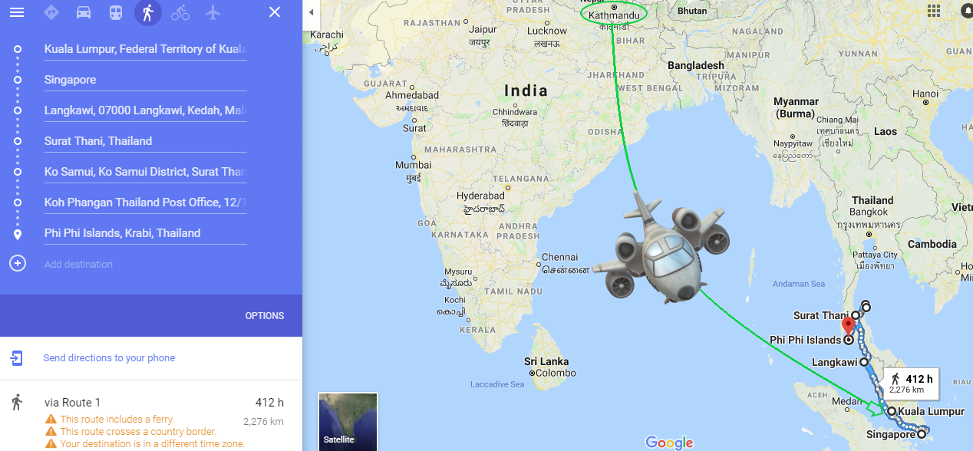Screen dimensions: 973x451
Task: Click Send directions to your phone
Action: coord(109,358)
